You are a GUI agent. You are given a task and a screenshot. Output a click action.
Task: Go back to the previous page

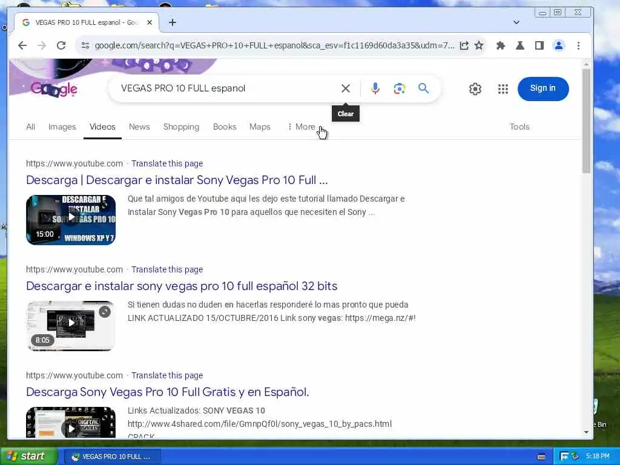click(x=22, y=45)
